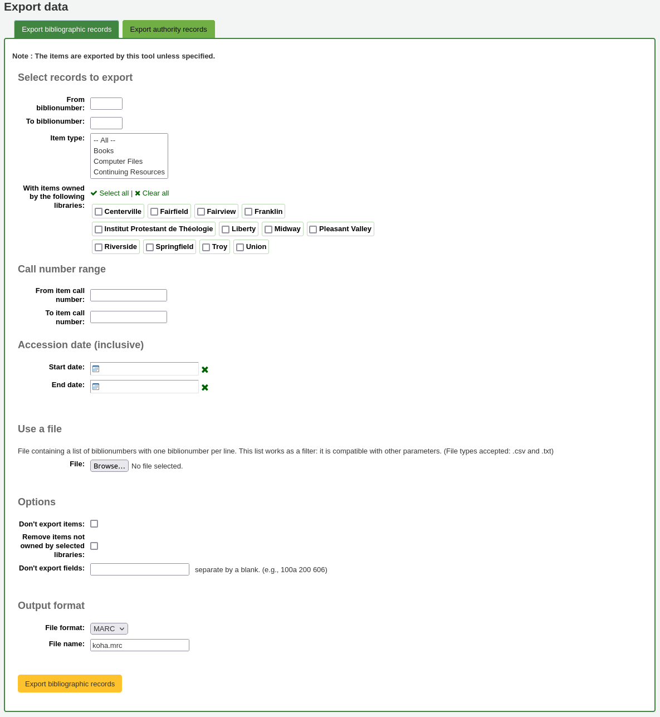
Task: Click the Browse button to choose a file
Action: 109,465
